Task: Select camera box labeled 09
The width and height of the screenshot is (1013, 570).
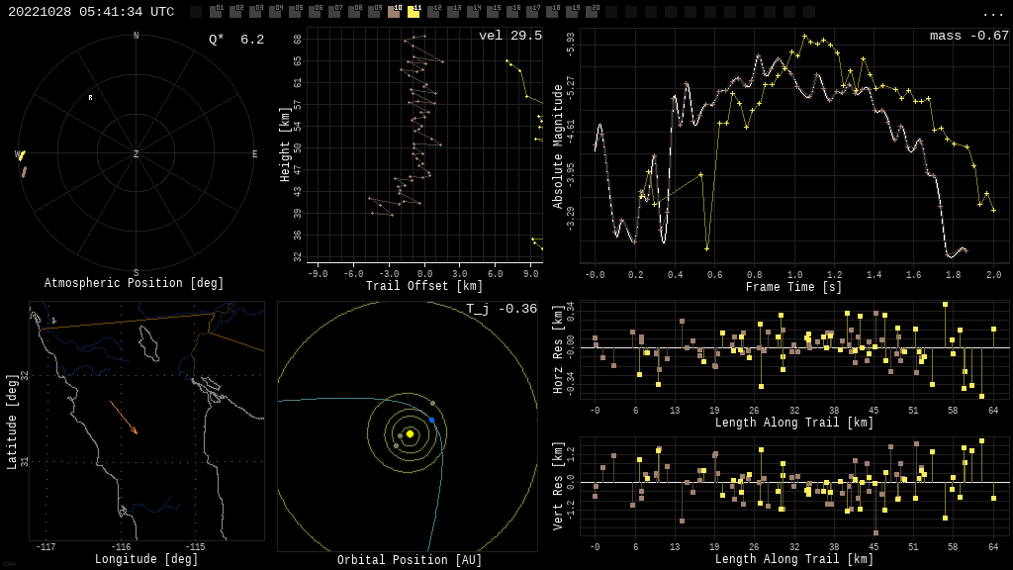Action: pos(374,12)
